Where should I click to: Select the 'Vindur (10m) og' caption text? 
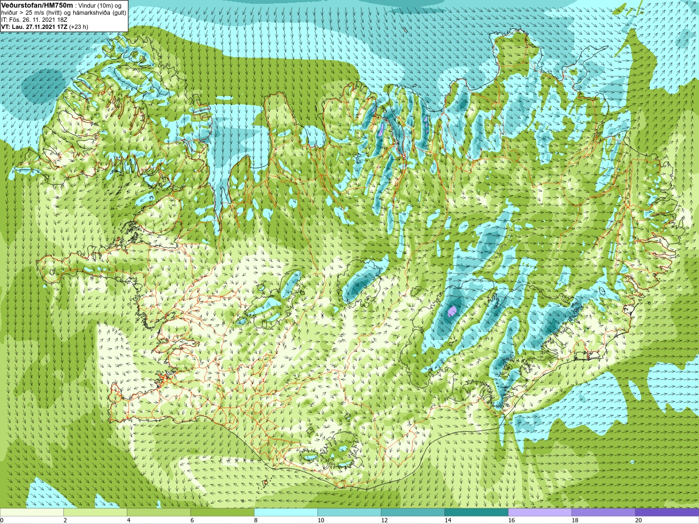[x=100, y=5]
